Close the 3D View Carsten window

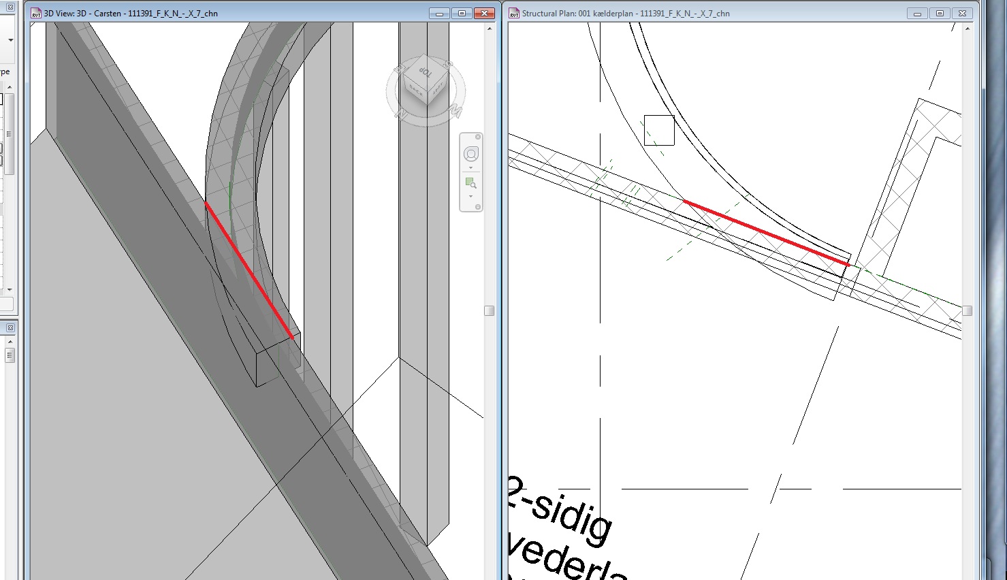coord(484,14)
